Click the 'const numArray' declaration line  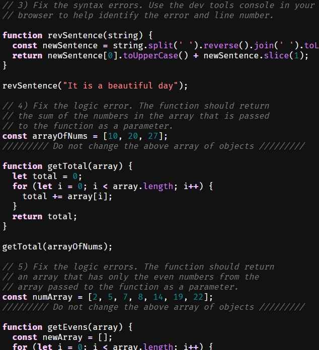(108, 297)
